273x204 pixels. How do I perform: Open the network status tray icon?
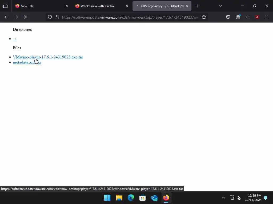coord(232,198)
